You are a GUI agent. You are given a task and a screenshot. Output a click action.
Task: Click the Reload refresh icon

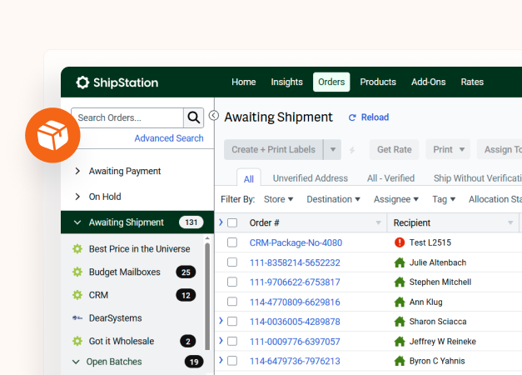click(352, 117)
